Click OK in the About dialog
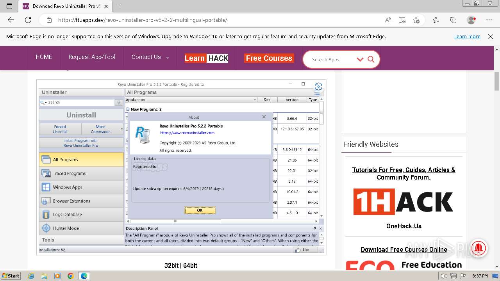 click(x=200, y=210)
